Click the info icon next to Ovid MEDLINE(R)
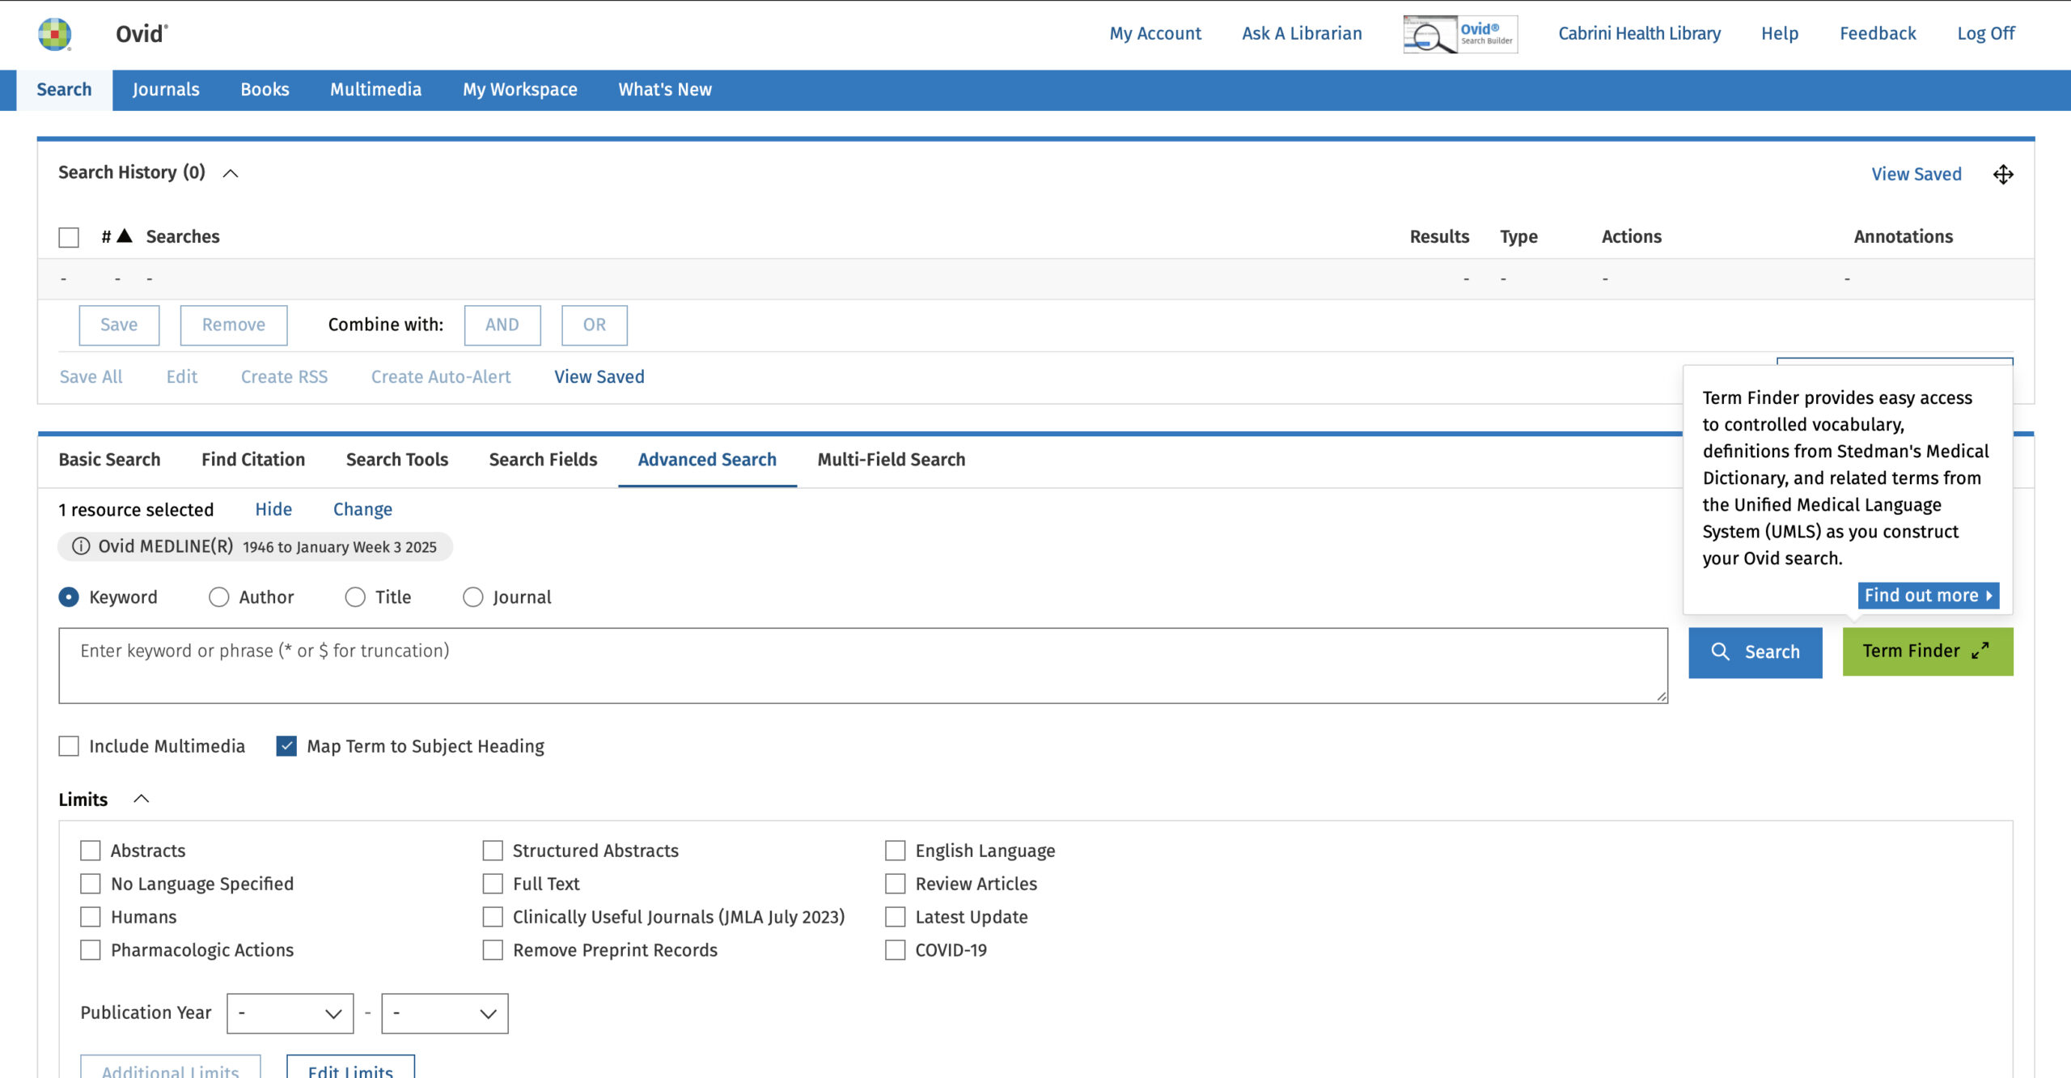Screen dimensions: 2071x1078 click(x=81, y=546)
